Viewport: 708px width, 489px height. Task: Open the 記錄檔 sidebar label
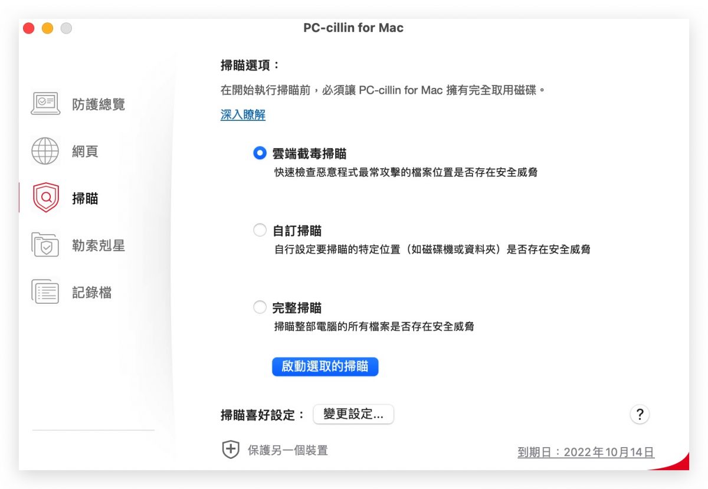coord(92,293)
